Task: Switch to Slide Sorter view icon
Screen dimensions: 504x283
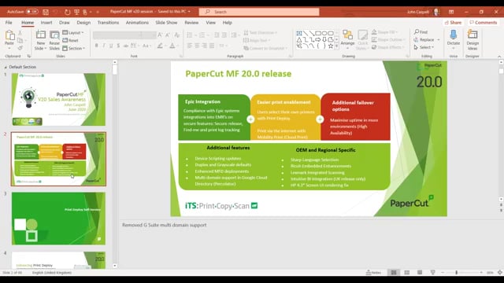Action: 406,273
